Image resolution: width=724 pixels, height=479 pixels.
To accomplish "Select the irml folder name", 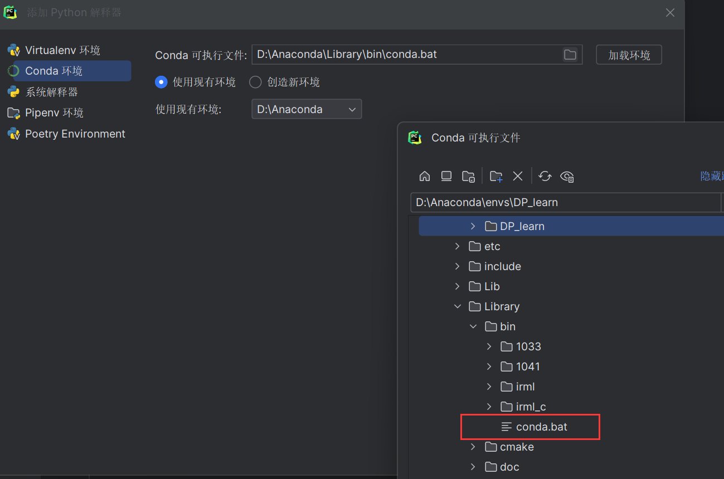I will point(526,387).
